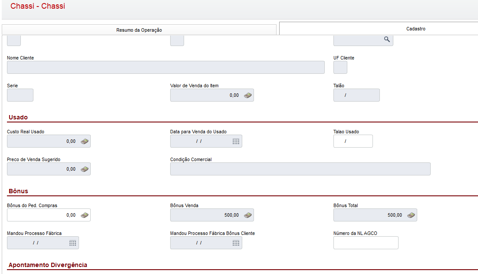Screen dimensions: 478x274
Task: Focus the Número da NL AGCO field
Action: 366,243
